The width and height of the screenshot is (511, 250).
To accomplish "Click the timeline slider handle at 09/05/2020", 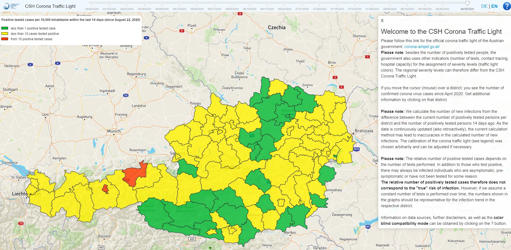I will click(x=467, y=3).
